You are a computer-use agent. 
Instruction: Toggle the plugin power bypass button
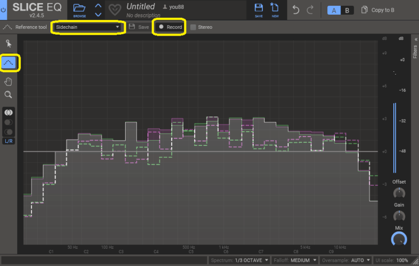pyautogui.click(x=4, y=10)
